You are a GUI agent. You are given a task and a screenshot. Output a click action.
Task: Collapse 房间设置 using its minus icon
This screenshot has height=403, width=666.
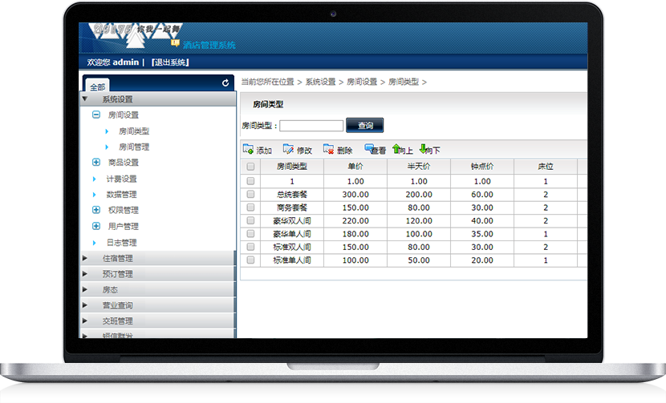[x=96, y=115]
